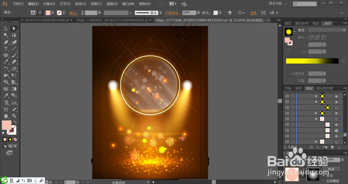348x184 pixels.
Task: Select the Direct Selection tool
Action: pyautogui.click(x=14, y=28)
